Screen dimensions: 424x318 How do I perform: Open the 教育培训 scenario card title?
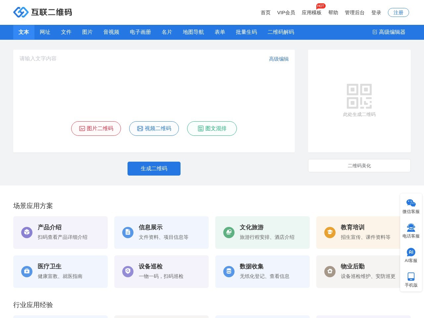point(353,227)
